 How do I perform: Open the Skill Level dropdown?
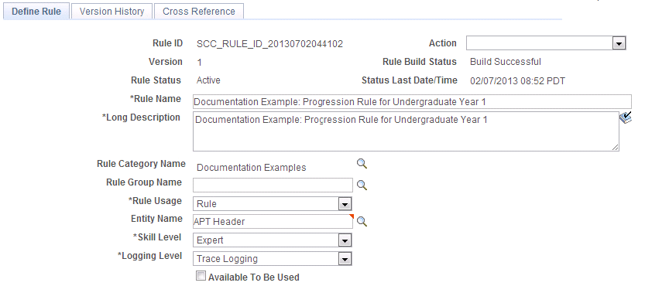[x=273, y=240]
